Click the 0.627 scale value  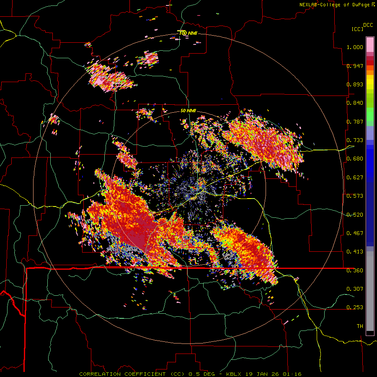coord(355,178)
